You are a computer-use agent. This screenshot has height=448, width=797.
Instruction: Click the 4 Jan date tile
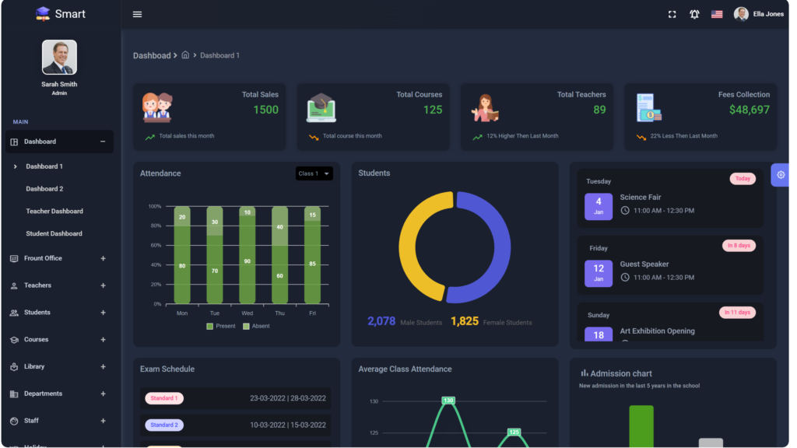pyautogui.click(x=599, y=207)
